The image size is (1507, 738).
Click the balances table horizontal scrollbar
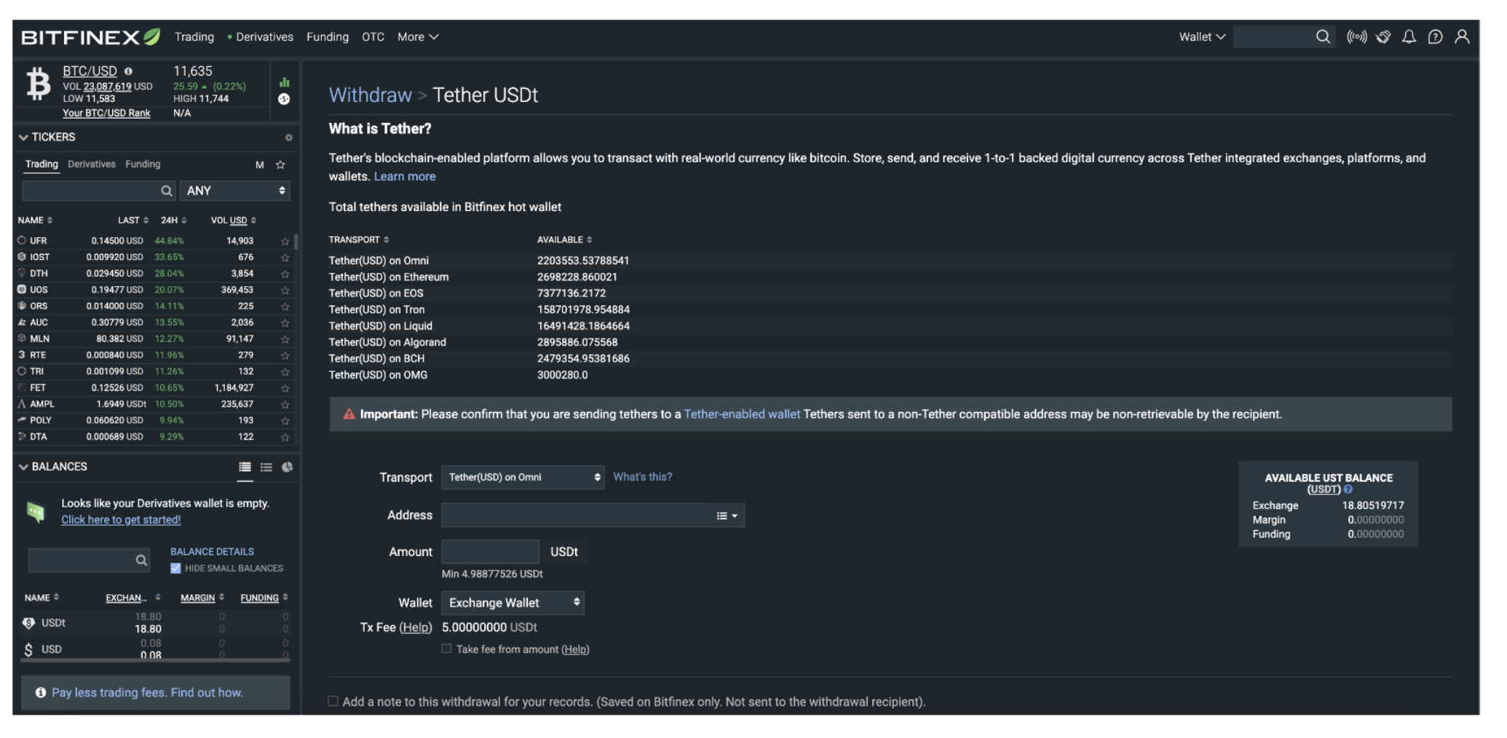156,660
